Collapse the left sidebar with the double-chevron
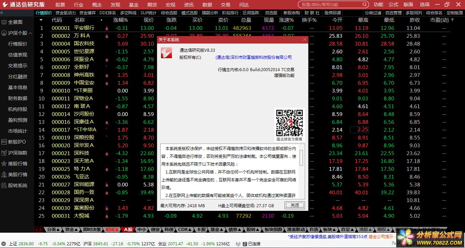 pyautogui.click(x=2, y=13)
